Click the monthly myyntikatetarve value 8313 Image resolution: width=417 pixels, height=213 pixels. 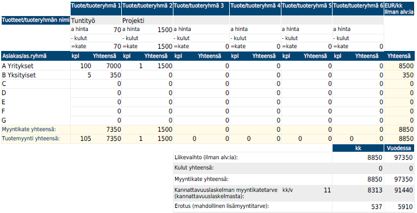point(376,190)
